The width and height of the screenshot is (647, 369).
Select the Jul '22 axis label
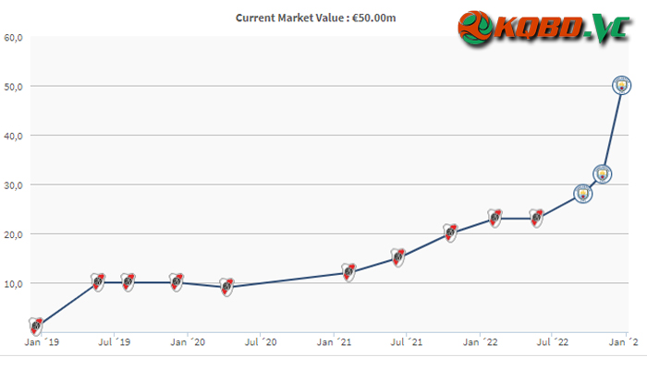pyautogui.click(x=552, y=342)
